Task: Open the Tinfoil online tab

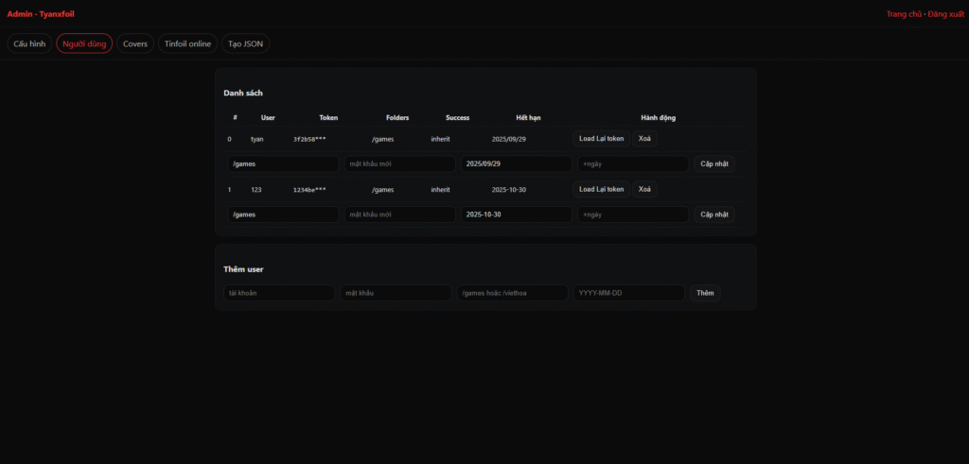Action: pos(187,43)
